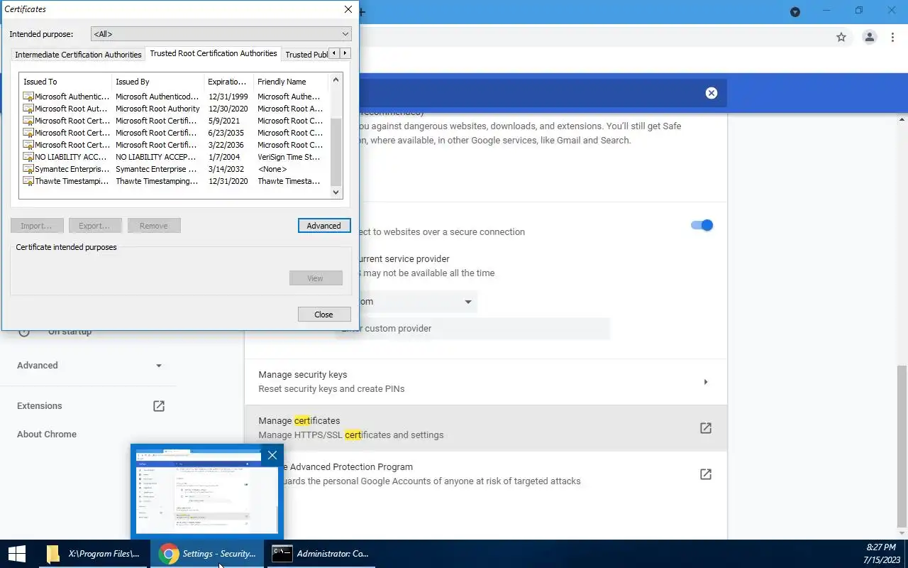
Task: Clear the settings search box
Action: click(712, 93)
